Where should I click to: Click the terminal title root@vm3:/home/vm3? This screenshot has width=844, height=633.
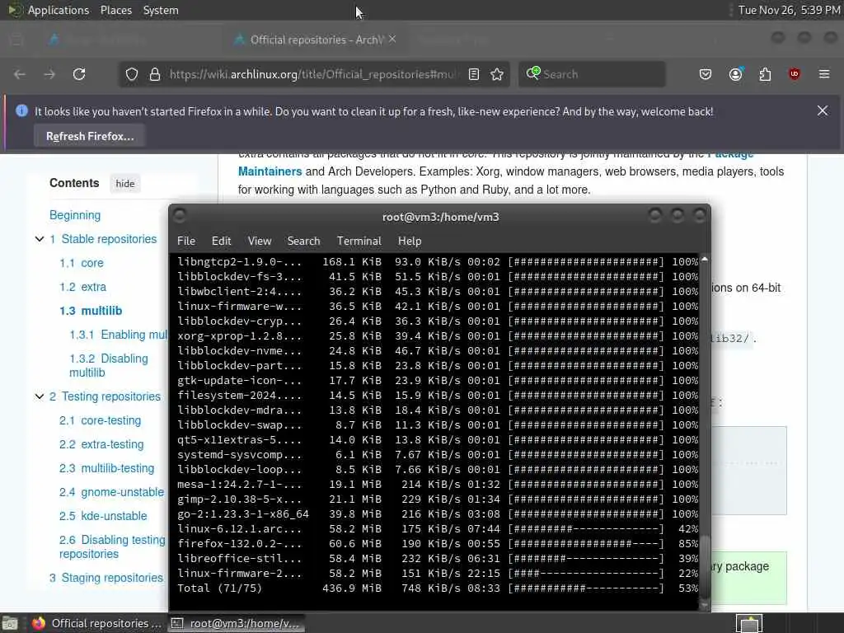point(440,217)
